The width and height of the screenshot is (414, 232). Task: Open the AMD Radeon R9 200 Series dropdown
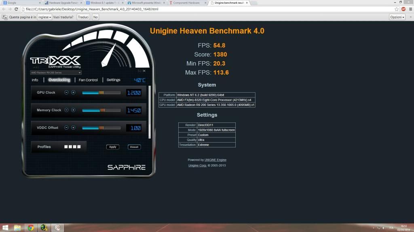point(56,73)
